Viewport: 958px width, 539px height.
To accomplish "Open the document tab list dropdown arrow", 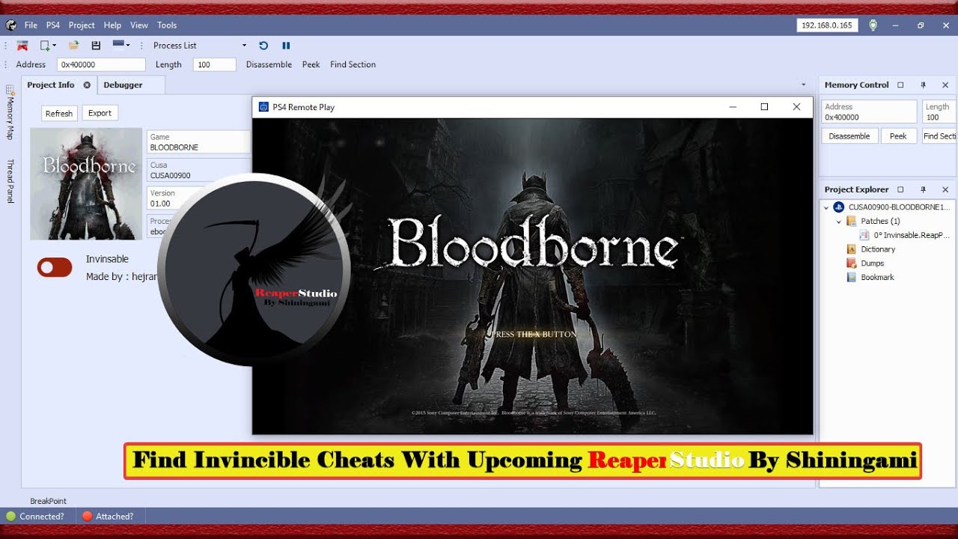I will tap(804, 85).
